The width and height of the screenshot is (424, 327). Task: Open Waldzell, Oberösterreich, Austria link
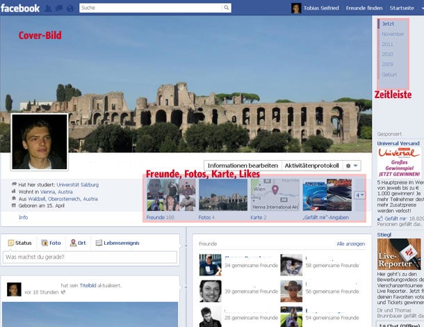point(63,199)
